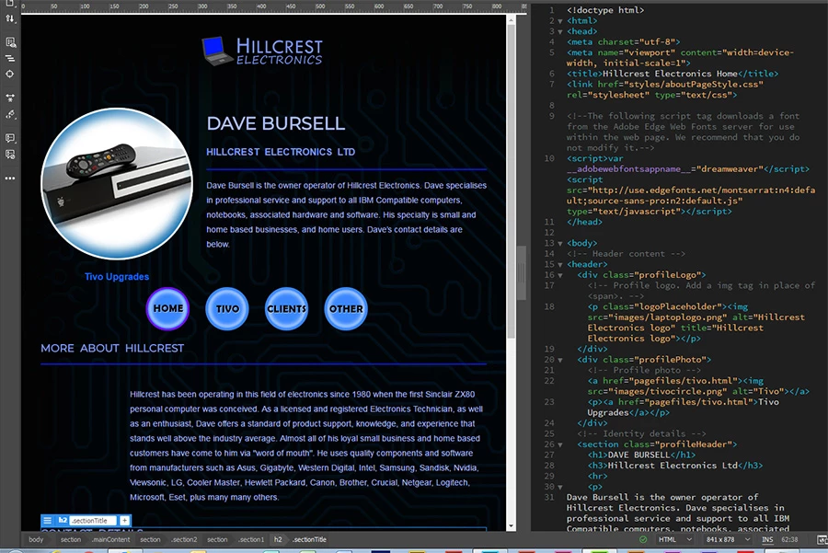Click the HOME round navigation button

(x=168, y=308)
